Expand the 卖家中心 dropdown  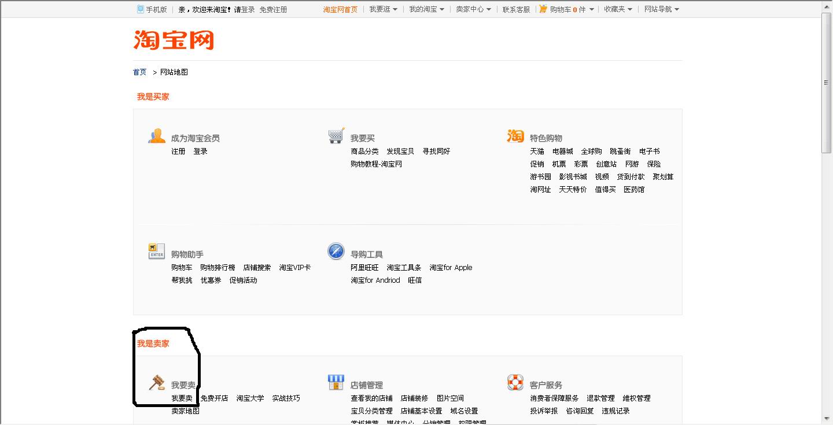coord(474,9)
